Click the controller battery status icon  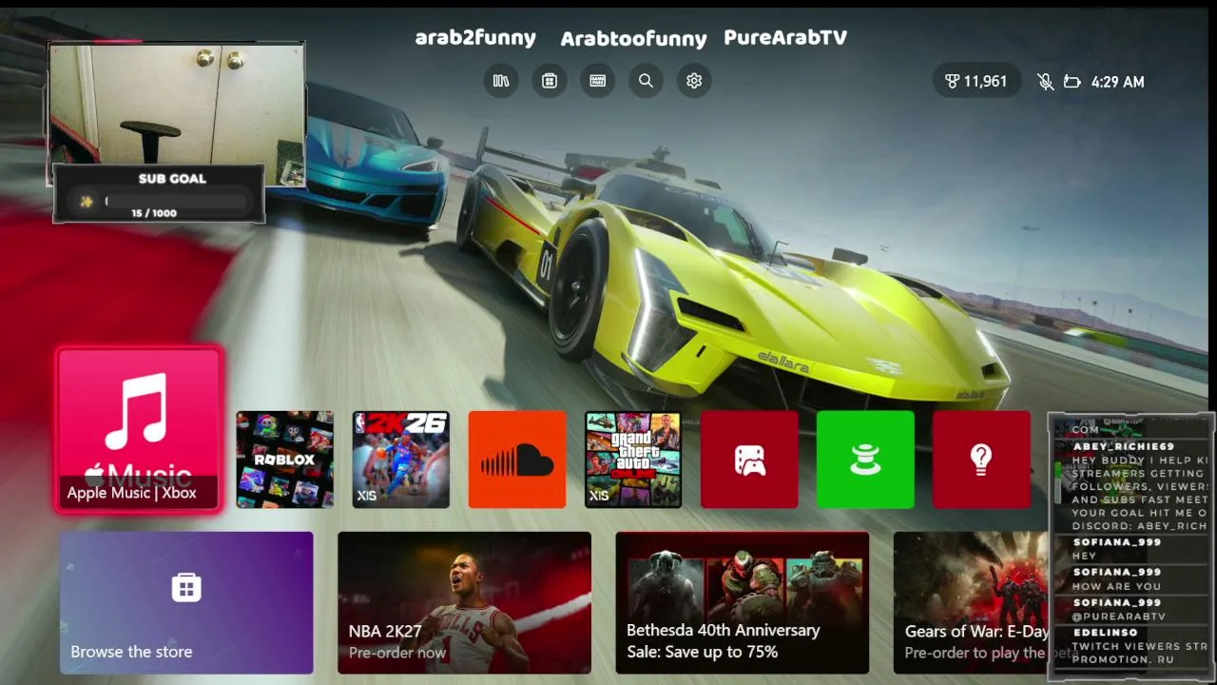tap(1072, 82)
